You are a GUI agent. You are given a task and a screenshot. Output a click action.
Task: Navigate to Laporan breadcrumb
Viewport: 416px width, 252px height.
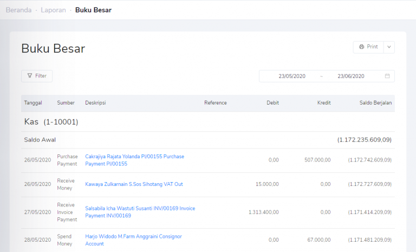[53, 10]
